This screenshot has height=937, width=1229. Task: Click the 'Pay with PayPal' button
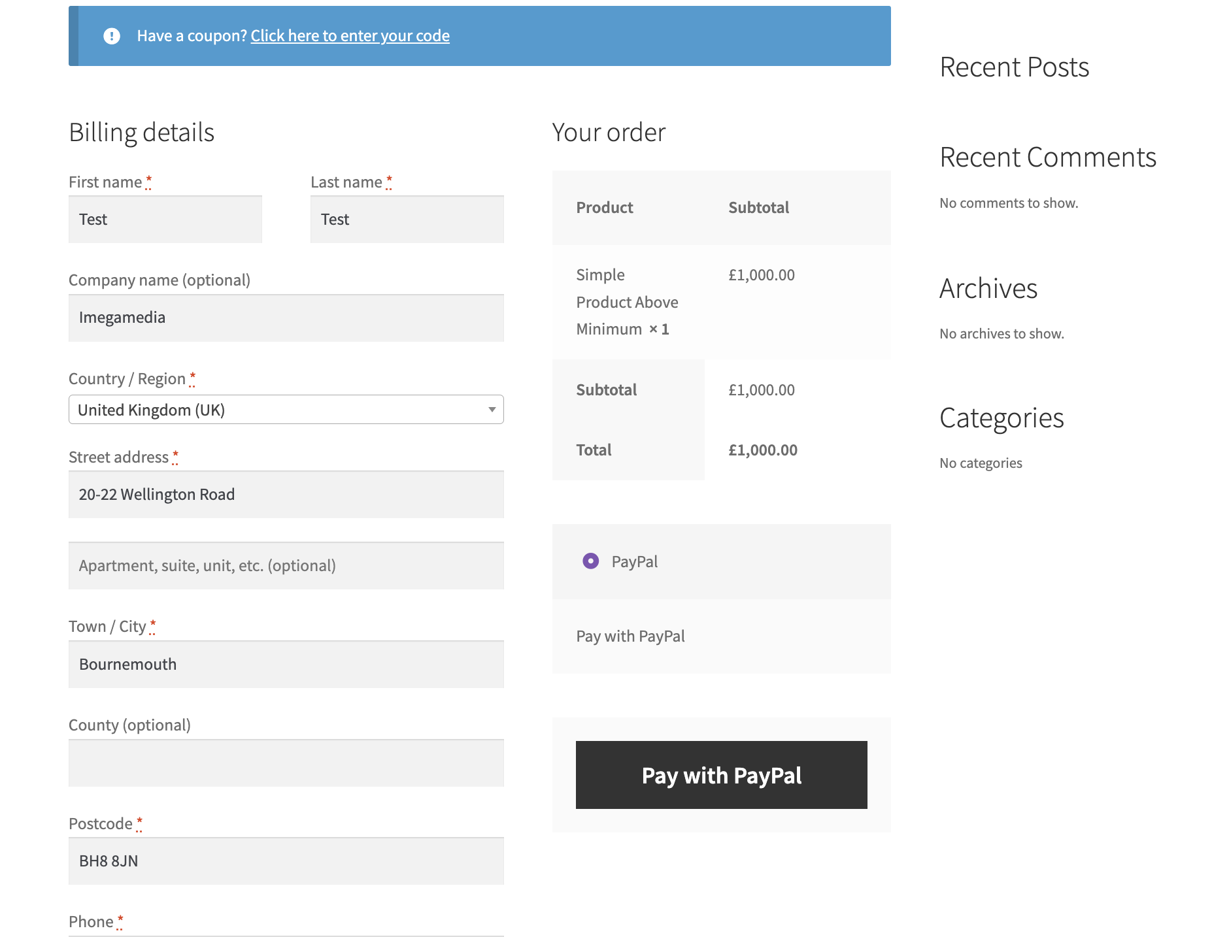721,775
